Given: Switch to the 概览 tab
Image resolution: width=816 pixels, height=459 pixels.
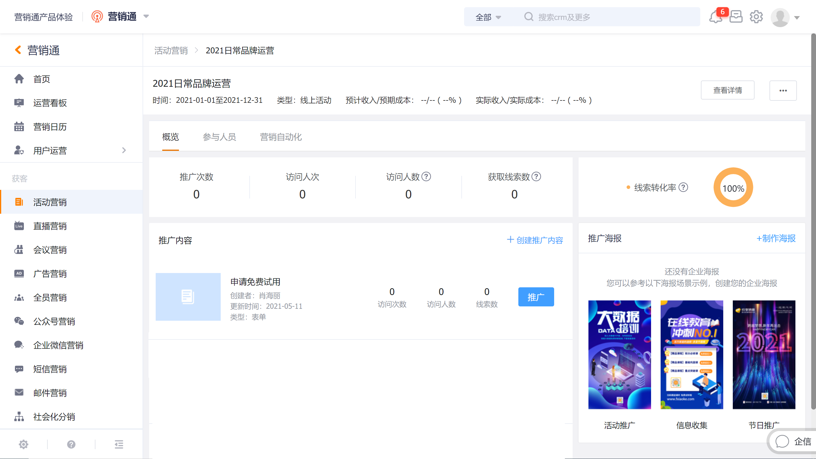Looking at the screenshot, I should (170, 137).
